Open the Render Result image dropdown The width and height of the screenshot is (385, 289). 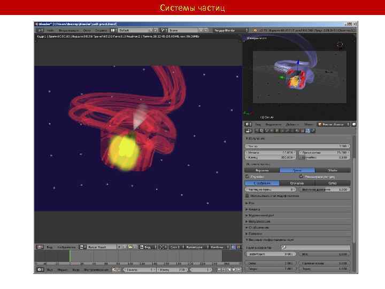tap(100, 247)
